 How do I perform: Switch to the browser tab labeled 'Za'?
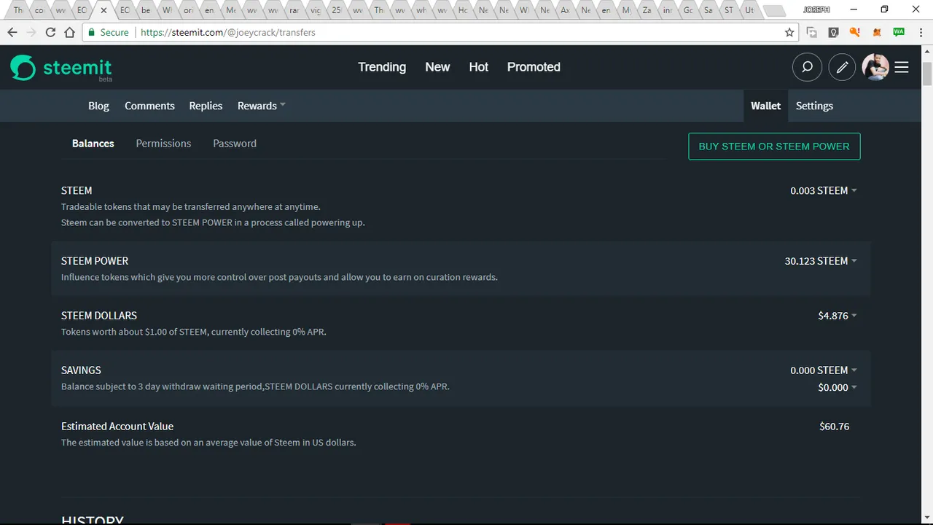tap(647, 10)
